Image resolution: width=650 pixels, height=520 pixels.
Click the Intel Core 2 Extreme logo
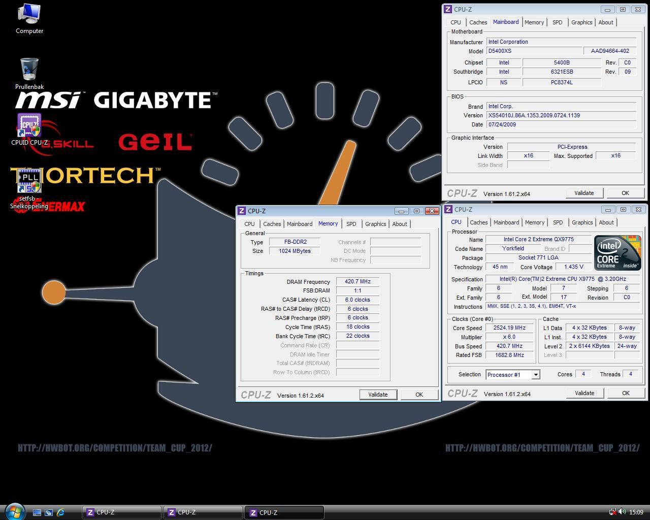(617, 252)
